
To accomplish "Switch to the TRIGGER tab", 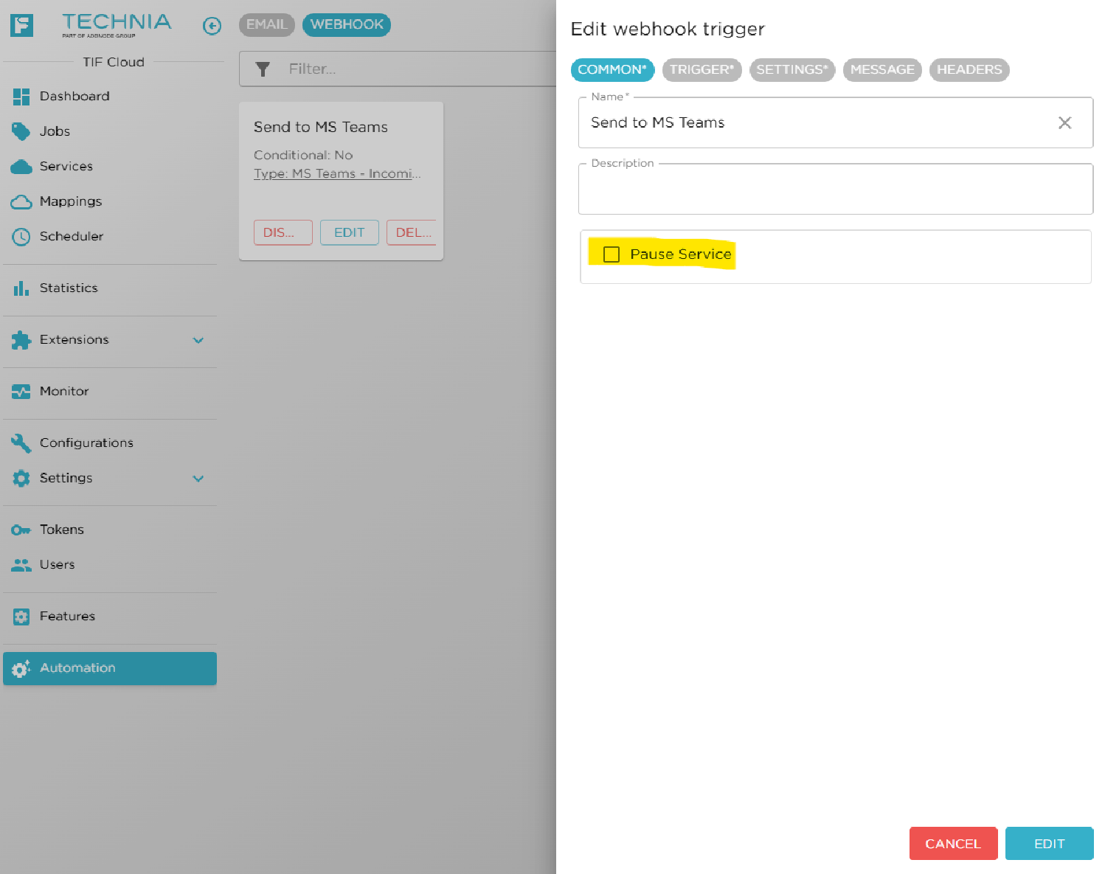I will click(701, 70).
